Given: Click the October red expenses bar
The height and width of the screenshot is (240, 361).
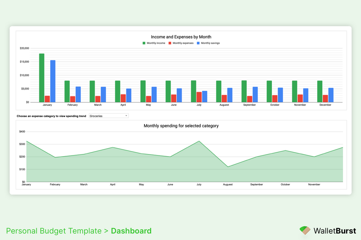Looking at the screenshot, I should 275,99.
